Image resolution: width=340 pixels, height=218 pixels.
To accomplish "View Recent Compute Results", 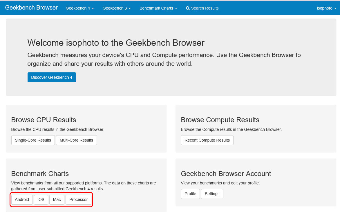I will click(207, 140).
